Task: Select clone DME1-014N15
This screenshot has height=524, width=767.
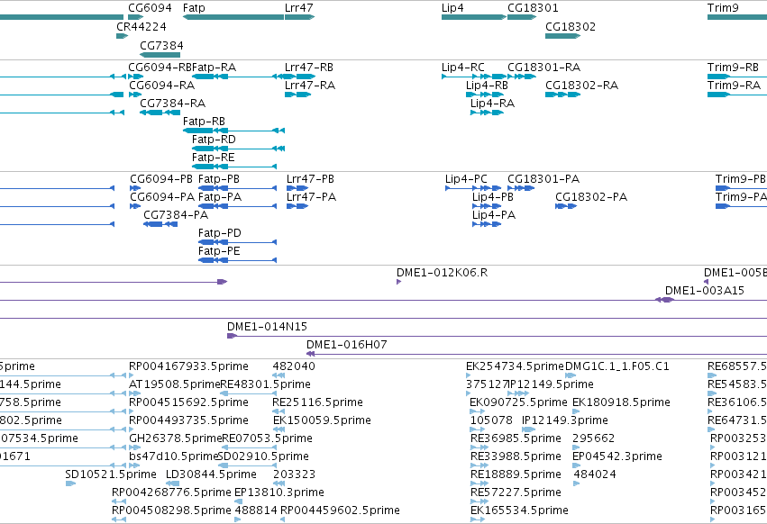Action: [497, 337]
